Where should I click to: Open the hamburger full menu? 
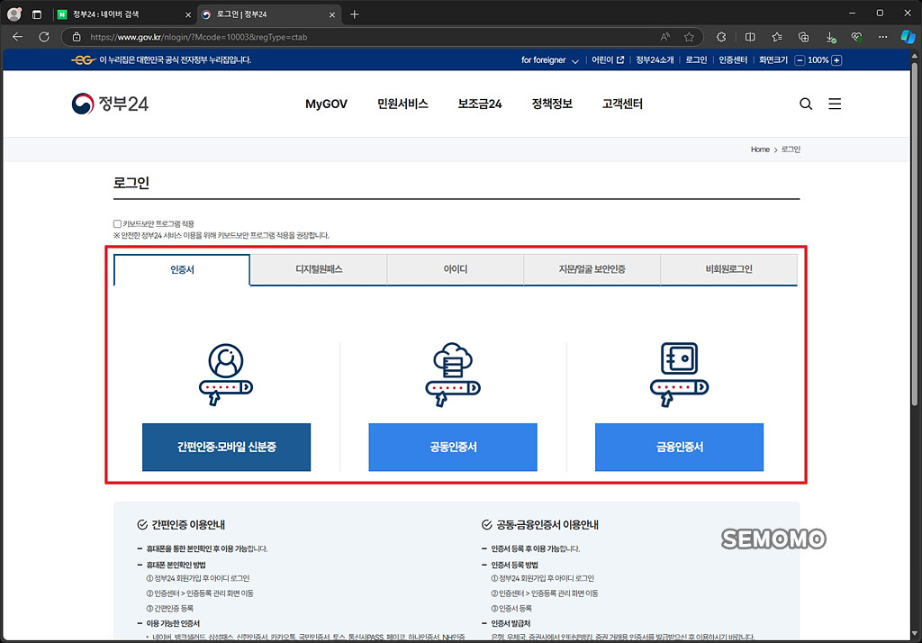click(835, 104)
